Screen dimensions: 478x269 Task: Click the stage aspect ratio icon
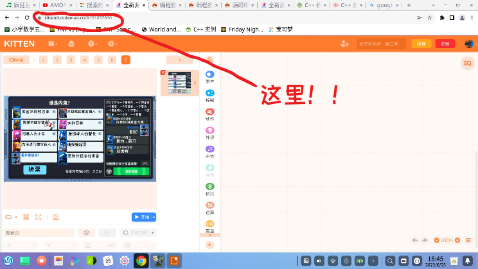(8, 217)
